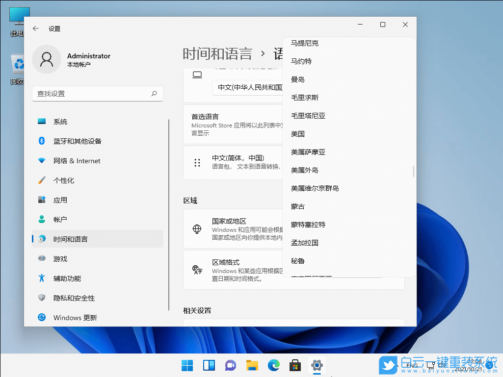The width and height of the screenshot is (503, 377).
Task: Click the 查找设置 search box
Action: [x=97, y=94]
